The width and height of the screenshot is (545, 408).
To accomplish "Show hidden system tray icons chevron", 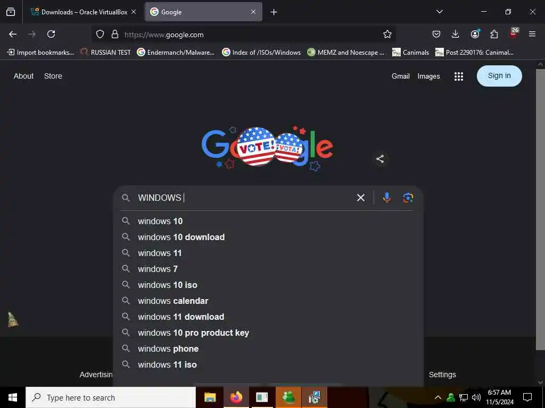I will [x=438, y=397].
